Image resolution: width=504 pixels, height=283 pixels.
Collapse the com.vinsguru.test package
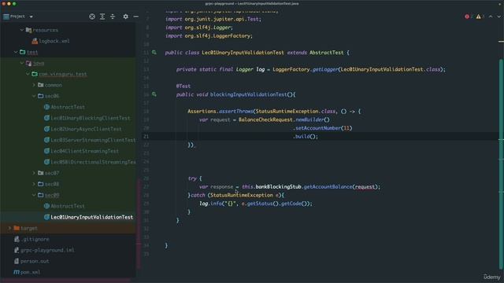point(28,74)
